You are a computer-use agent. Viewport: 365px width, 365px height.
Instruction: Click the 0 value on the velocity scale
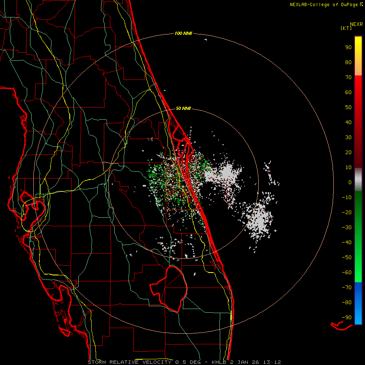[x=350, y=182]
